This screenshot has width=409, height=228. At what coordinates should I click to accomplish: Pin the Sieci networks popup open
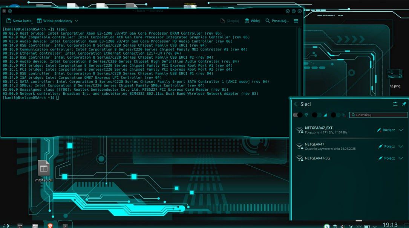tap(404, 104)
